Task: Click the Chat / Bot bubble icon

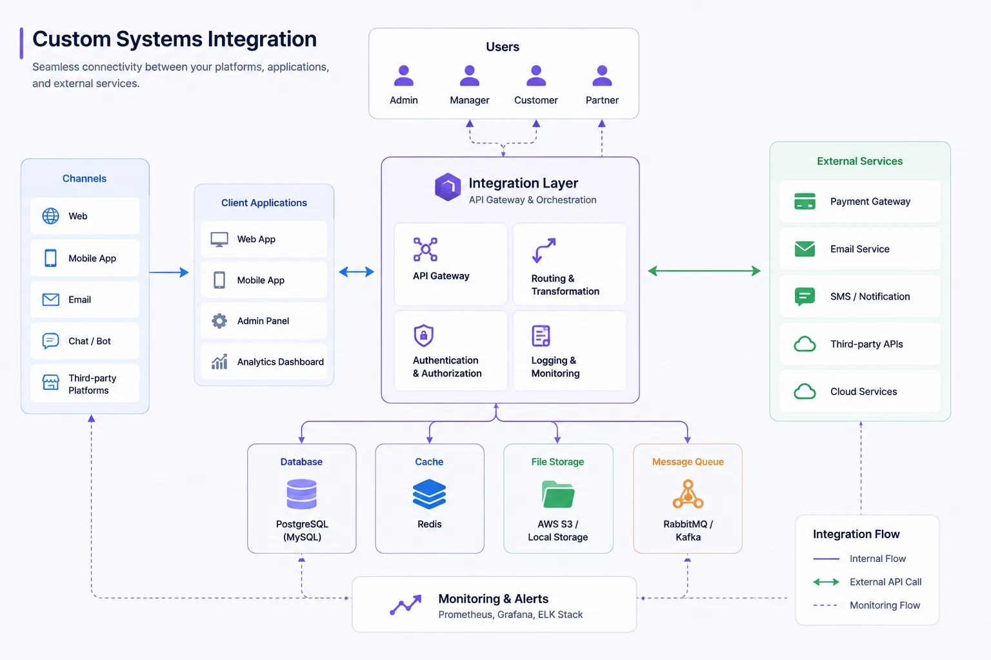Action: click(50, 341)
